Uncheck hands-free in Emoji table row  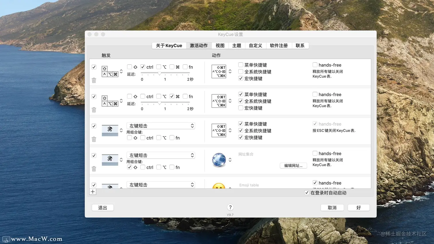[315, 183]
